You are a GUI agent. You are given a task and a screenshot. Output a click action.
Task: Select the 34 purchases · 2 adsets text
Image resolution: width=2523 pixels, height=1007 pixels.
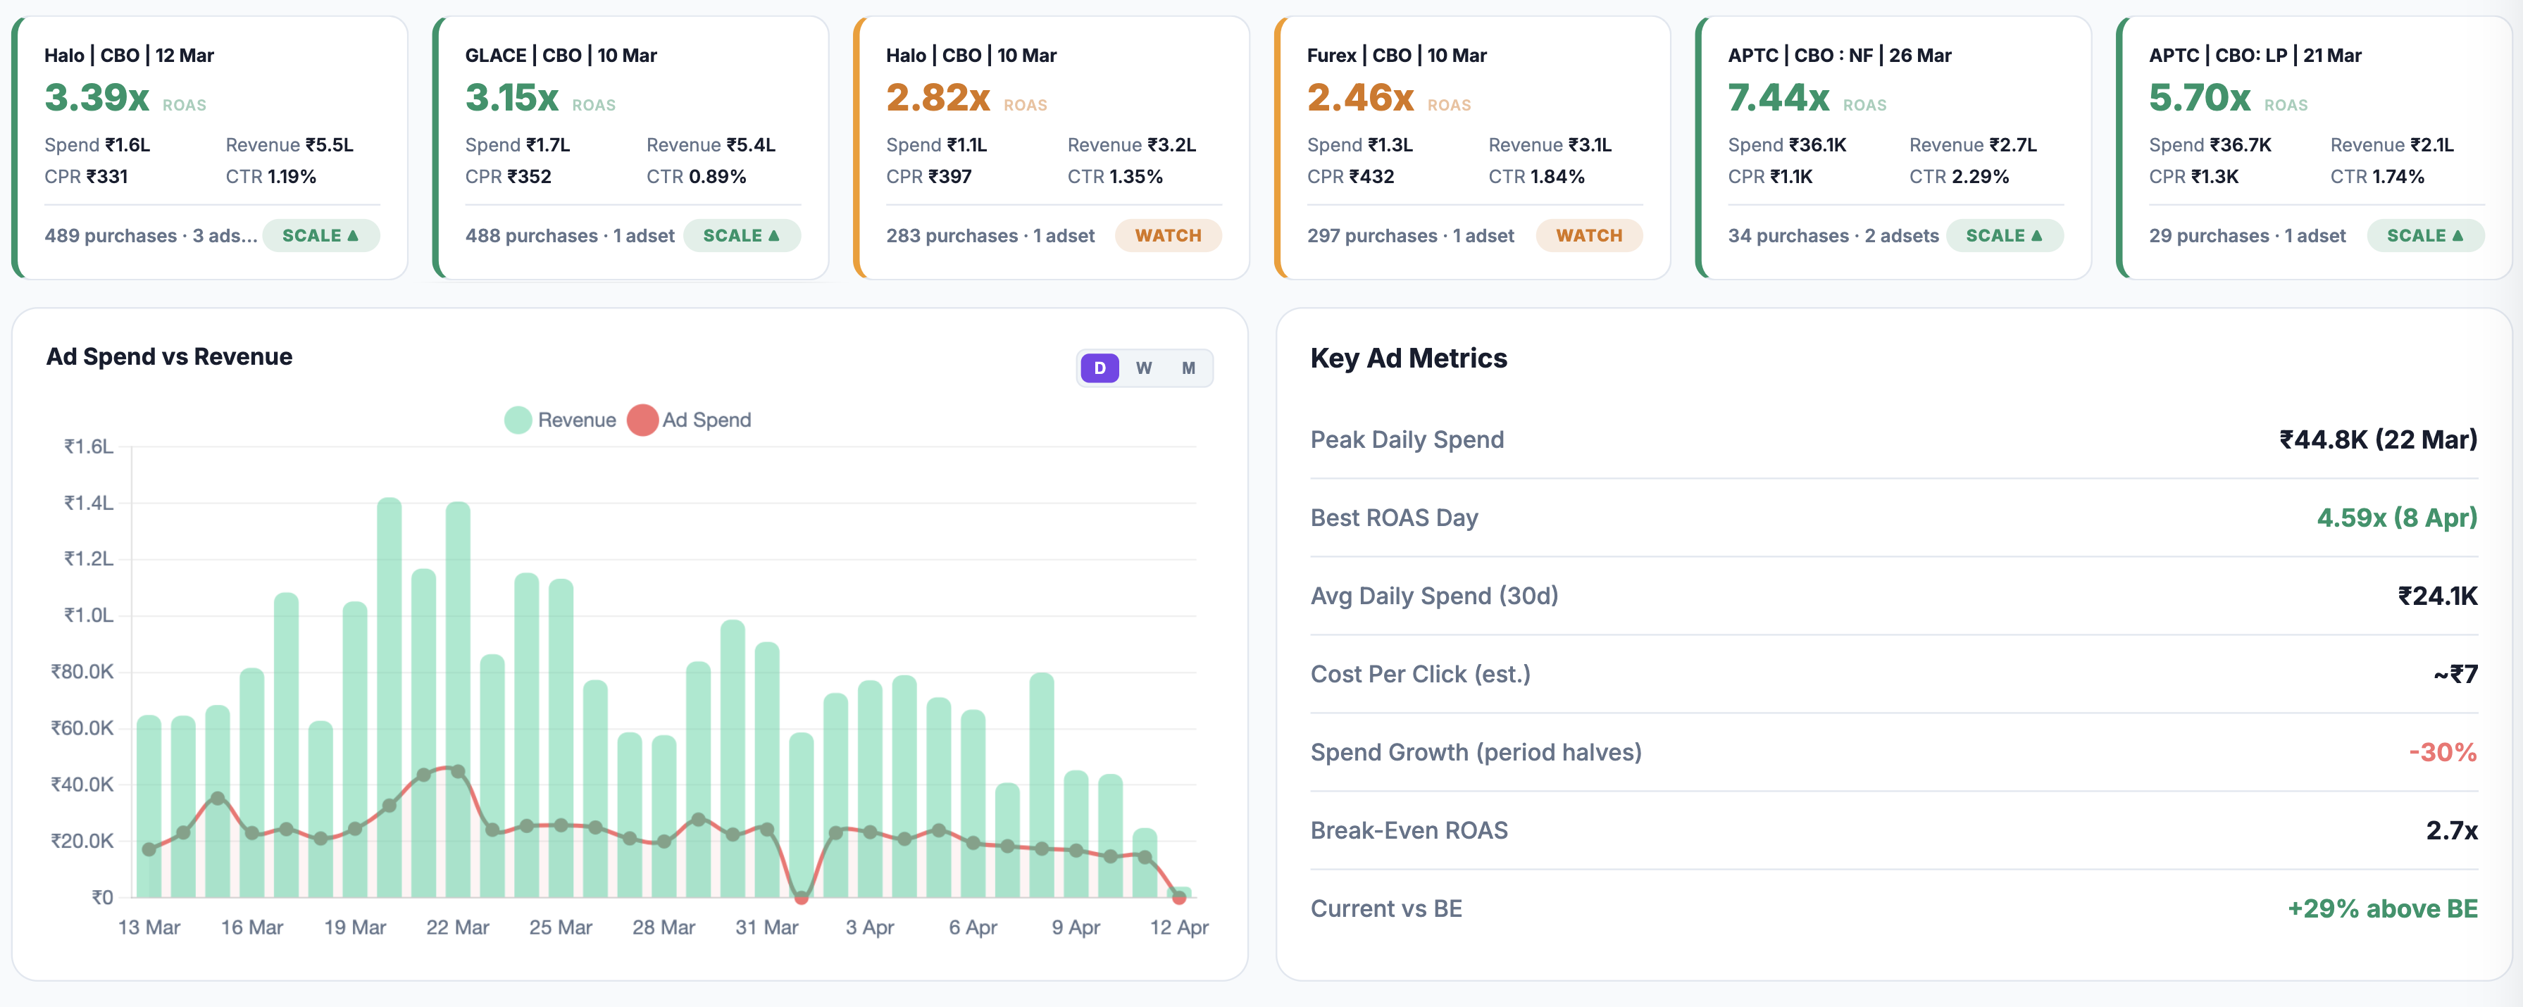(1833, 236)
